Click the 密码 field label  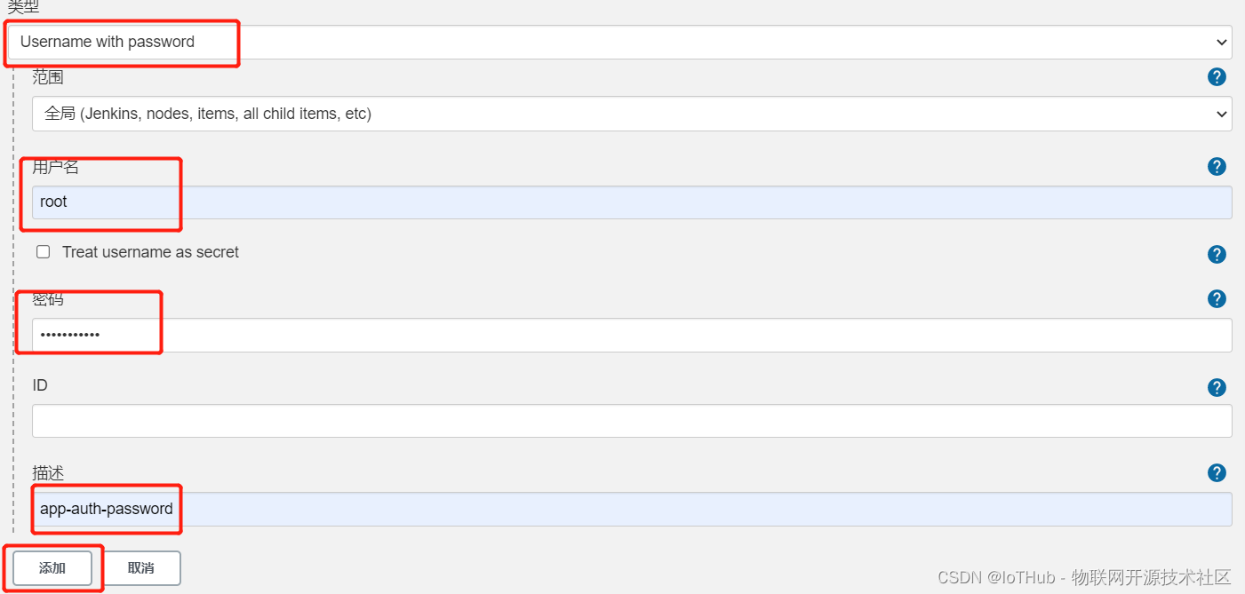(48, 299)
